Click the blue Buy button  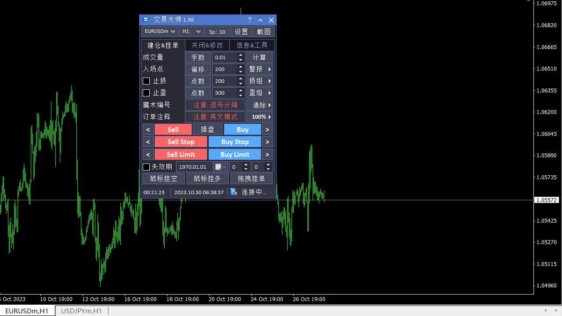click(x=242, y=129)
